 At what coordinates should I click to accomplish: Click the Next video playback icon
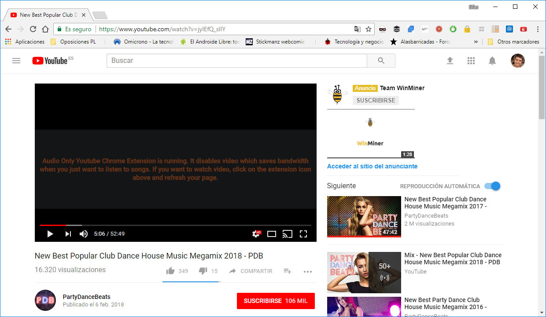67,233
